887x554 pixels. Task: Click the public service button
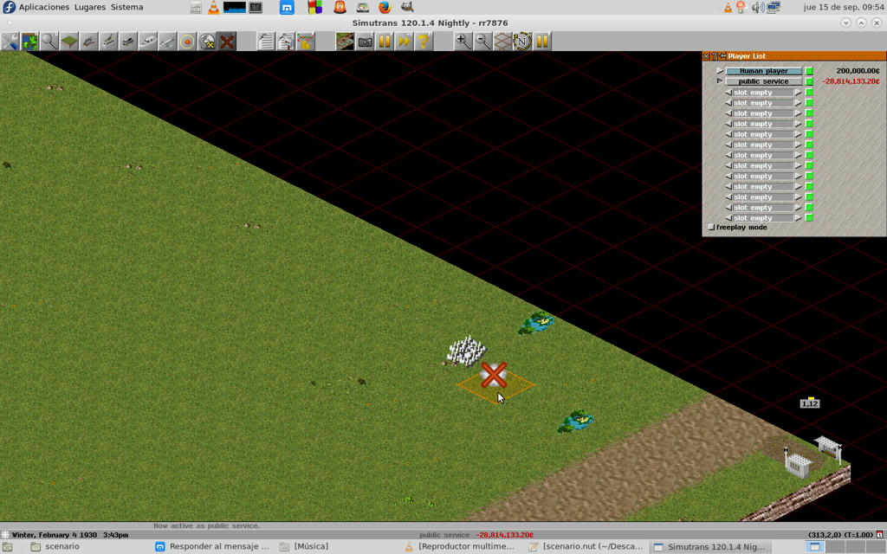coord(764,81)
